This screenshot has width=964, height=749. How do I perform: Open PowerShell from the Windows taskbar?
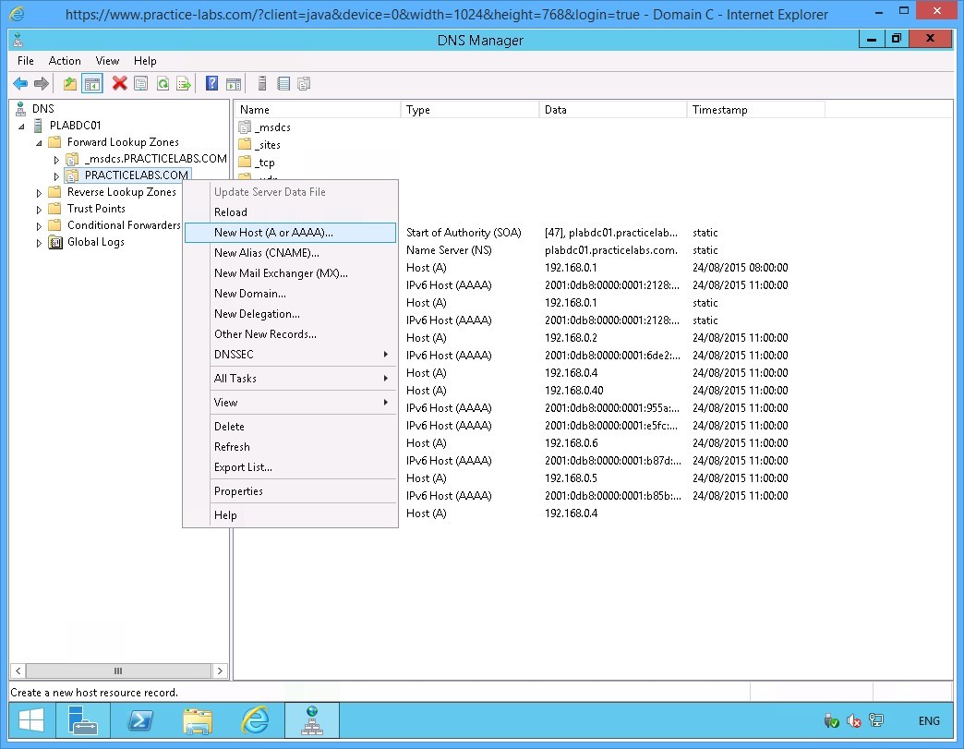[140, 720]
